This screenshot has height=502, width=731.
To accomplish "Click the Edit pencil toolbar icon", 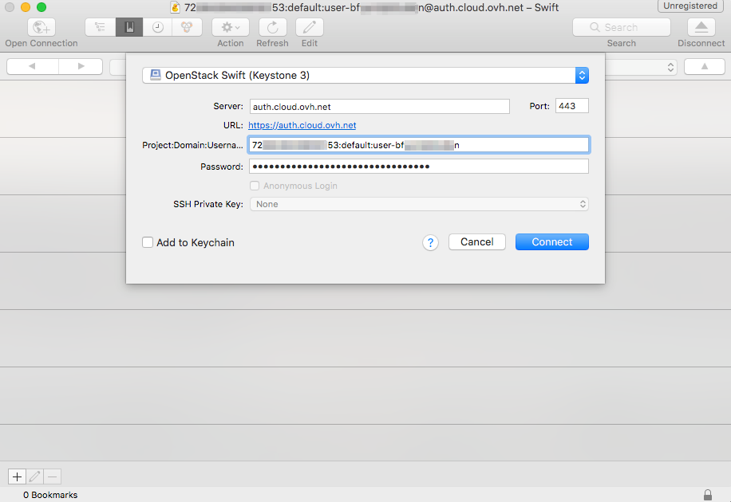I will [309, 27].
